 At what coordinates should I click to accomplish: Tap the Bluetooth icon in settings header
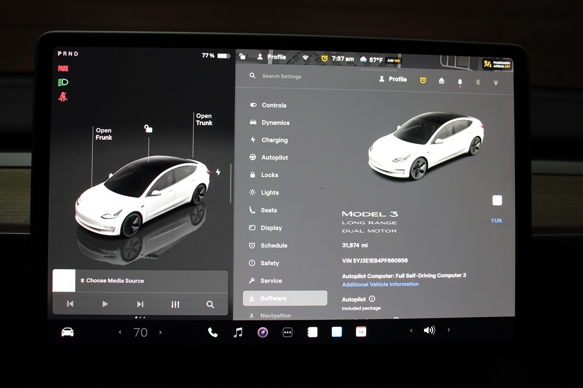click(478, 82)
